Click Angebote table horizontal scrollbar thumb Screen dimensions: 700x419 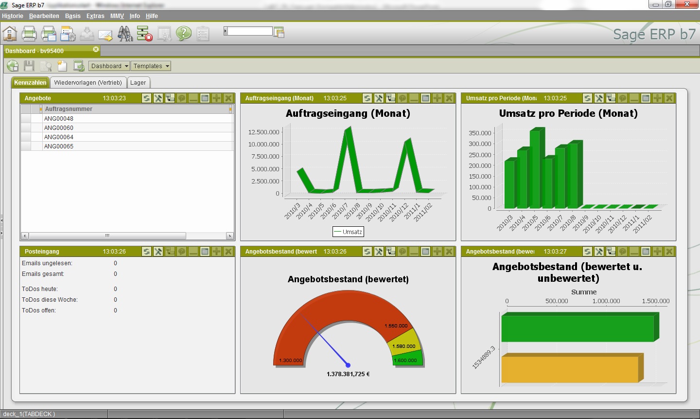(x=107, y=236)
